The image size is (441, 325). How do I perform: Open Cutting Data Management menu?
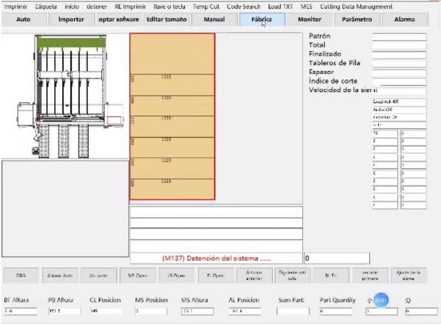pyautogui.click(x=356, y=7)
